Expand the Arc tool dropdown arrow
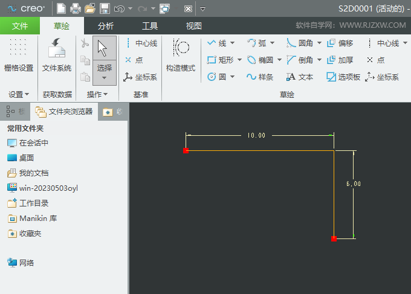 (273, 43)
